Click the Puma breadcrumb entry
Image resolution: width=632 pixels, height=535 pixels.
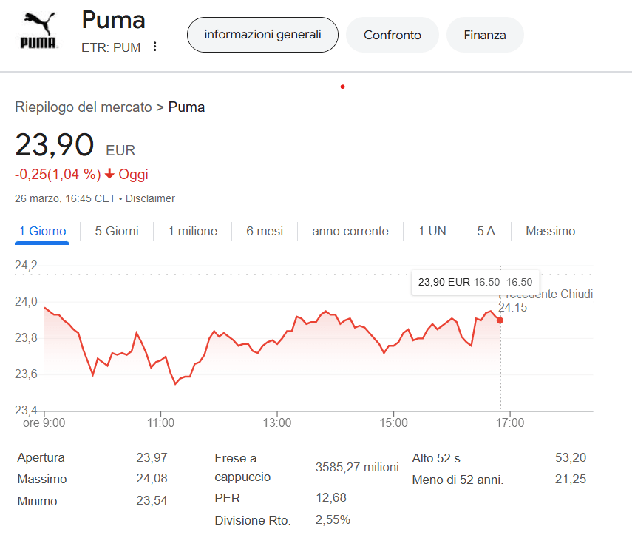pos(186,107)
